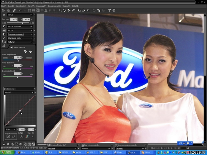Click the tone curve input value field
Screen dimensions: 207x155
pos(22,129)
